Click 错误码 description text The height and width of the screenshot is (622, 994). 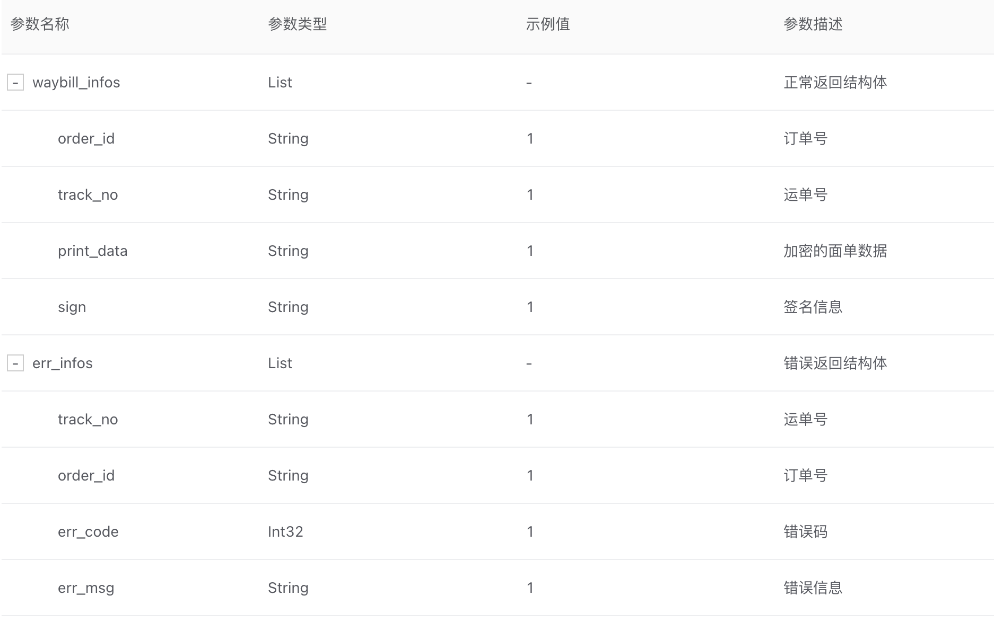pos(806,532)
